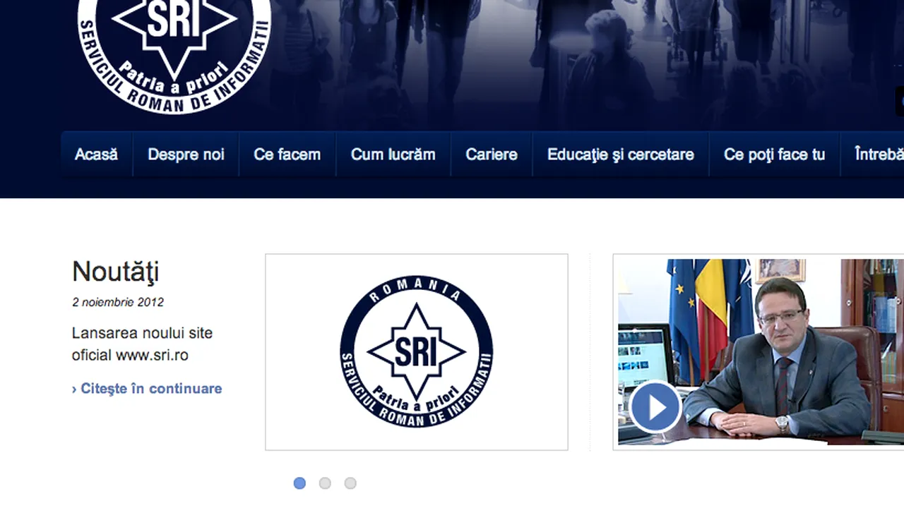The width and height of the screenshot is (904, 508).
Task: Select the first carousel indicator dot
Action: point(299,483)
